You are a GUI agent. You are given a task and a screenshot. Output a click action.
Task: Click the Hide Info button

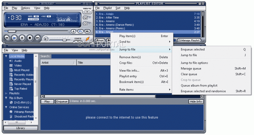196,101
